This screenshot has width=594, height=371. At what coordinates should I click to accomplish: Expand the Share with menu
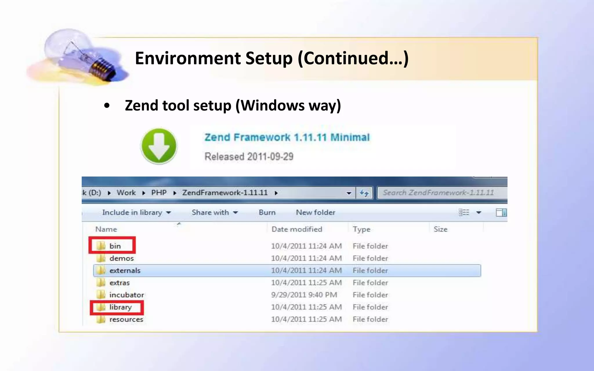pyautogui.click(x=215, y=212)
